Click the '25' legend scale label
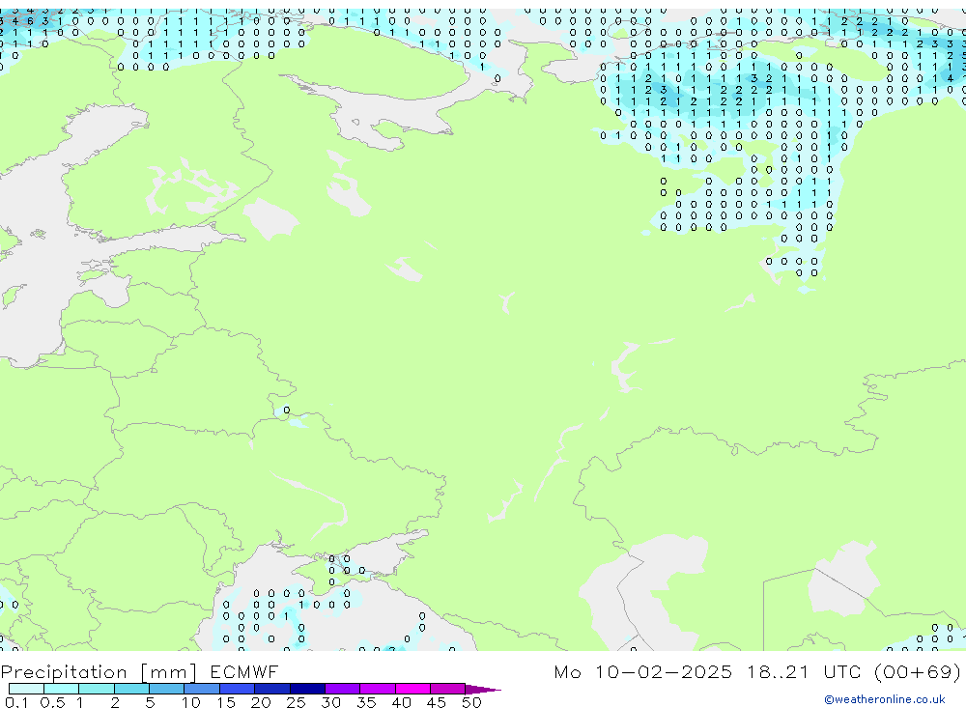Image resolution: width=966 pixels, height=708 pixels. click(297, 702)
